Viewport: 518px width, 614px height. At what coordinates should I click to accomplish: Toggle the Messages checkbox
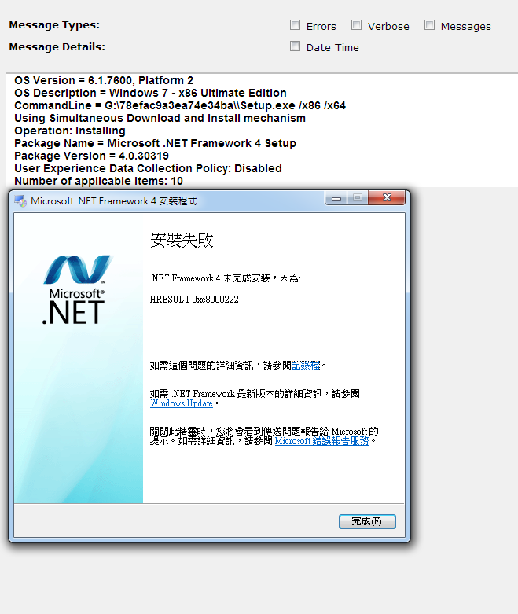pos(429,25)
